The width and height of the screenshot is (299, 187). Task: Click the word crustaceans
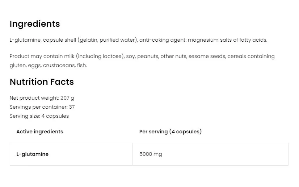(x=59, y=65)
